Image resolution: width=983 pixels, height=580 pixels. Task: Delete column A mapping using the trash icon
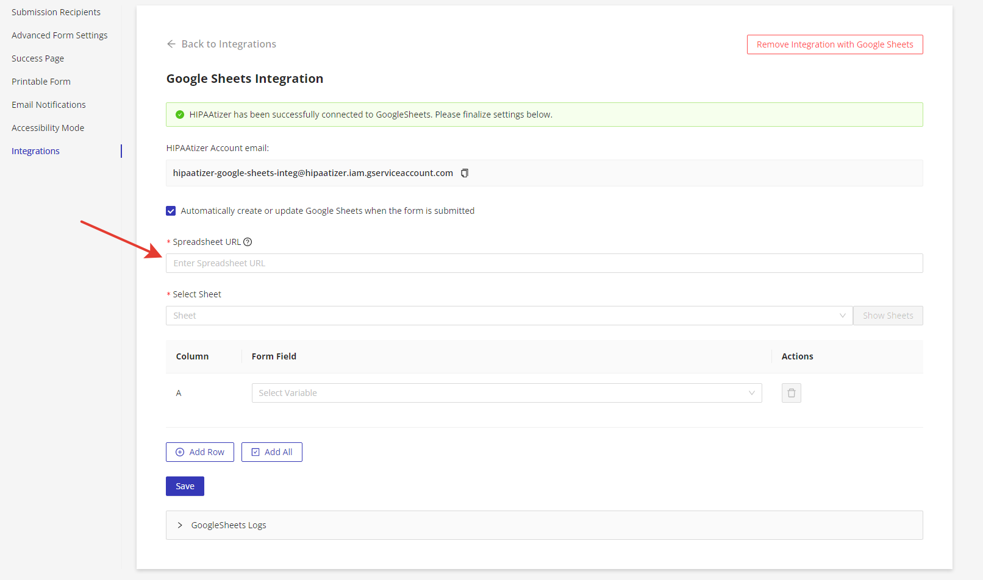click(791, 392)
